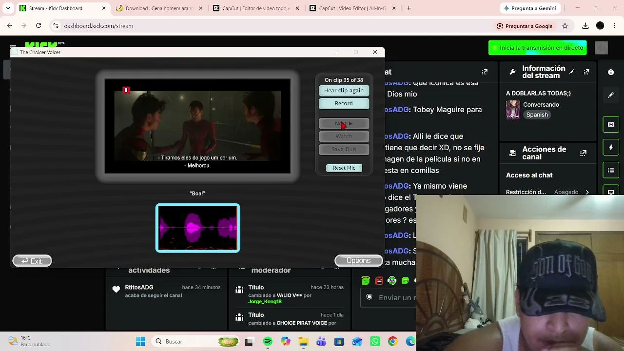Click the movie clip preview screen
Viewport: 624px width, 351px height.
coord(197,127)
